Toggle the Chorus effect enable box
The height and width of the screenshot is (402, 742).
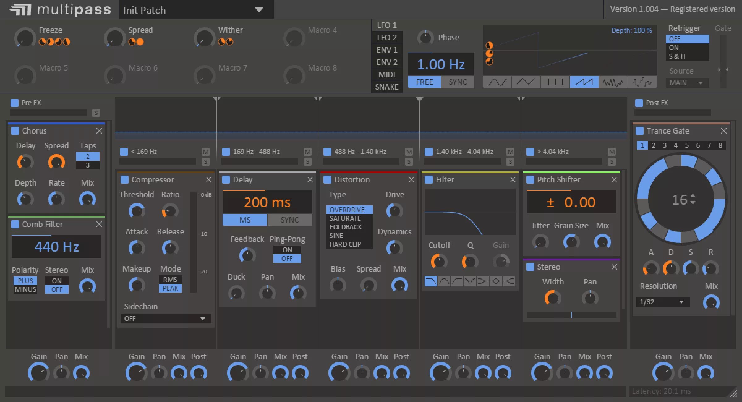[x=15, y=131]
